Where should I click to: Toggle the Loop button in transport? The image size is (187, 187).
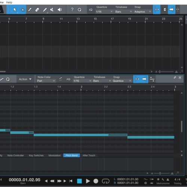[x=105, y=181]
